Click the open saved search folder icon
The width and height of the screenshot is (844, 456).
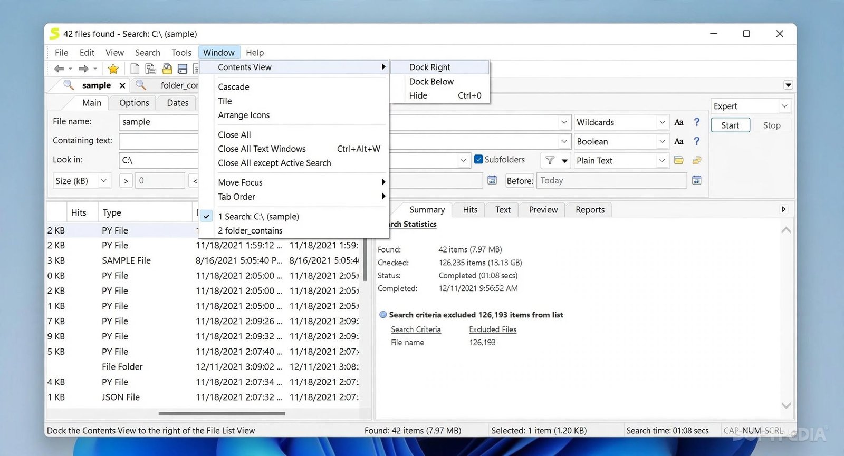pos(167,69)
